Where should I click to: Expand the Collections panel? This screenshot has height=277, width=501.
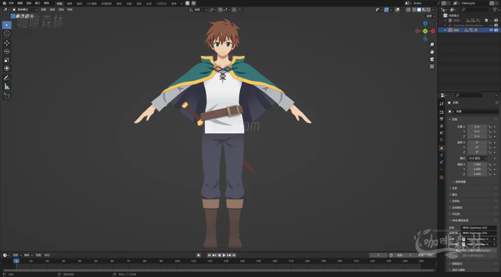pyautogui.click(x=455, y=194)
